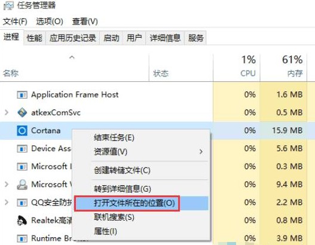Click the 2.2 MB memory value
The width and height of the screenshot is (315, 245).
coord(289,202)
